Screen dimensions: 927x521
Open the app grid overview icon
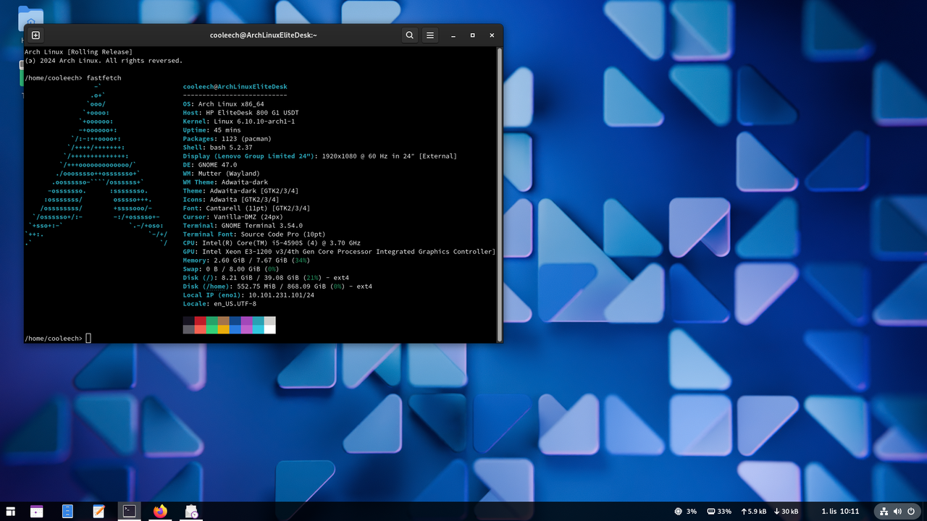click(10, 512)
